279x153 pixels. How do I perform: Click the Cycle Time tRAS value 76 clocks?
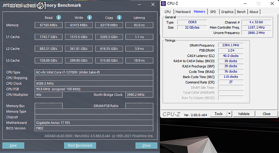click(231, 71)
